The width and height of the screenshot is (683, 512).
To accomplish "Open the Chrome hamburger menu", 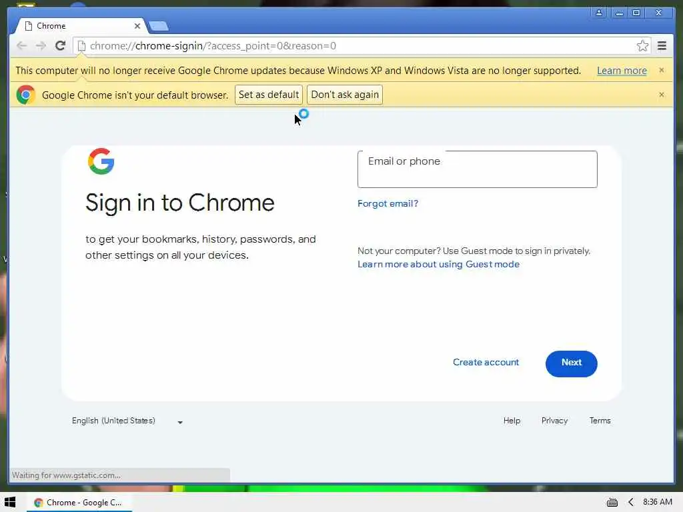I will (x=662, y=46).
